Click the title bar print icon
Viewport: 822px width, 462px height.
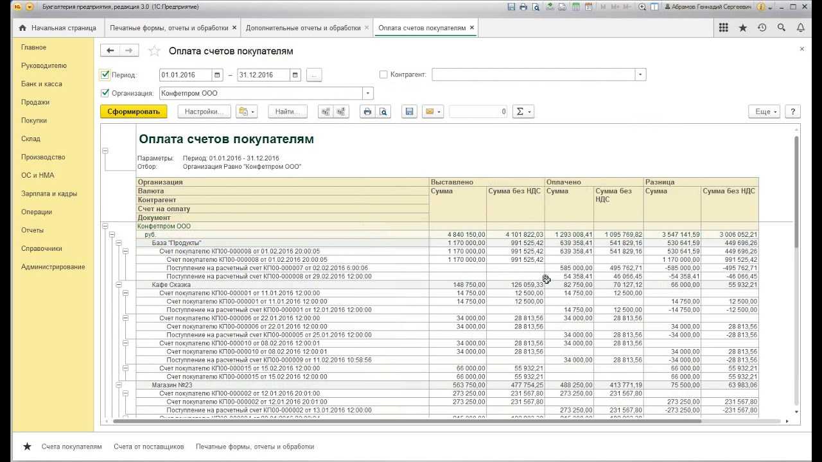click(x=523, y=7)
